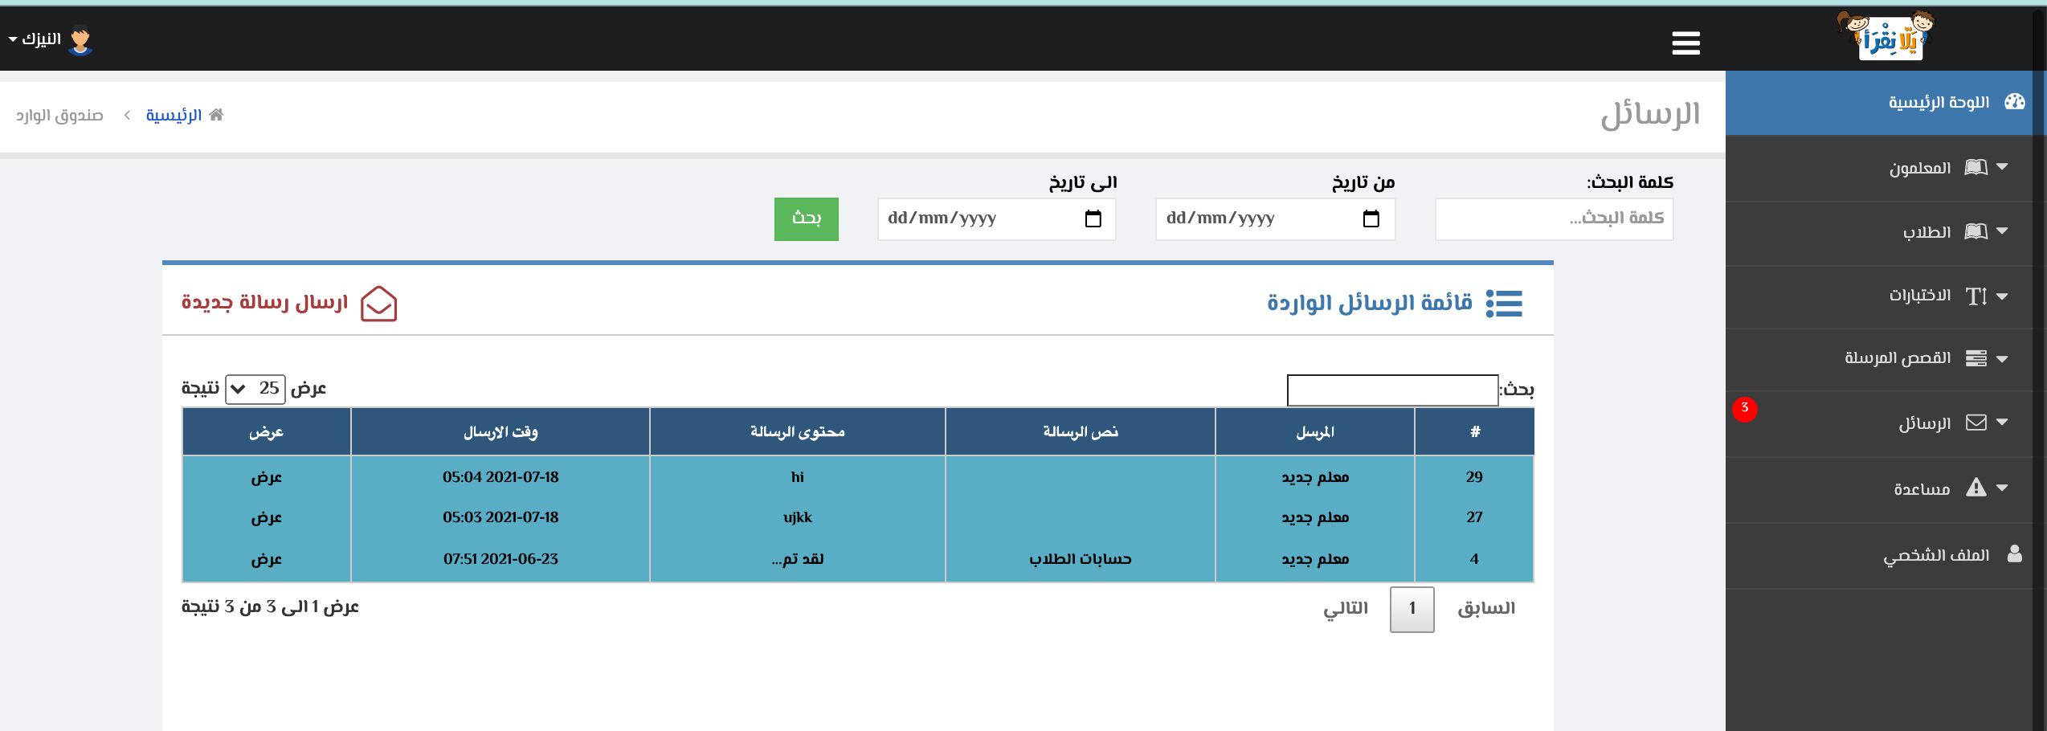The height and width of the screenshot is (731, 2047).
Task: Click the الى تاريخ date field
Action: tap(996, 218)
